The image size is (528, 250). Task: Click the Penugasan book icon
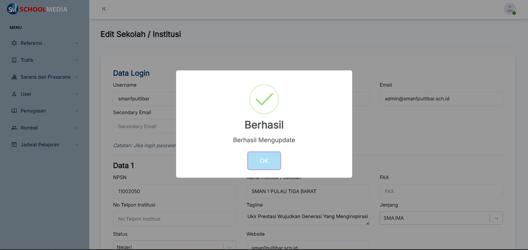click(14, 111)
